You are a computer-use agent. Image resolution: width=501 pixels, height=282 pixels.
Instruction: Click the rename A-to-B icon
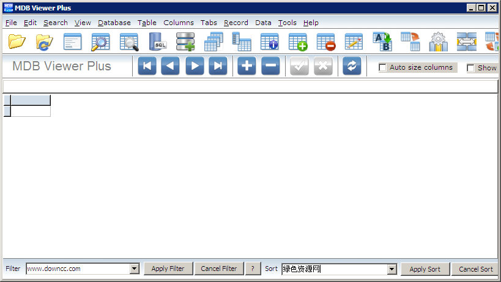pyautogui.click(x=382, y=42)
